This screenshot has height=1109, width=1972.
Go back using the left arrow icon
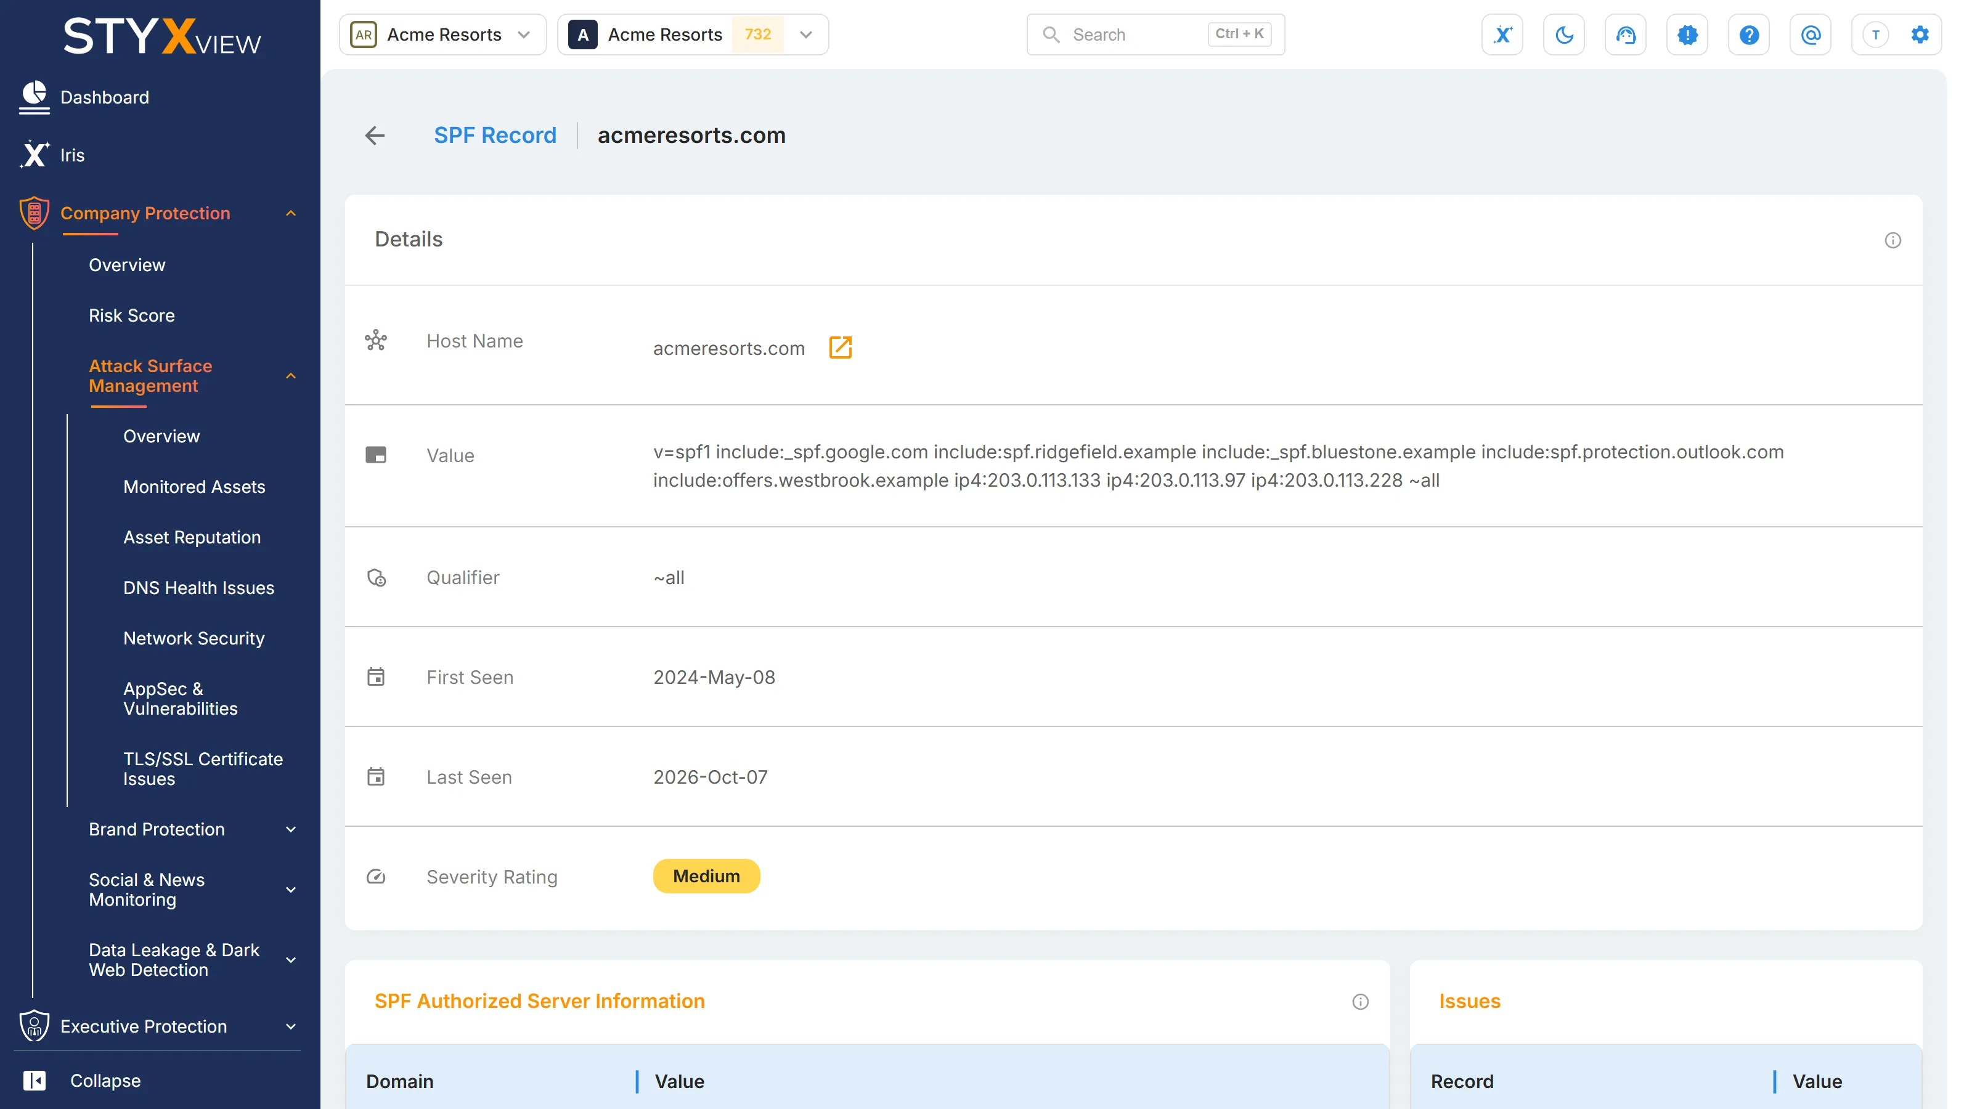click(x=374, y=136)
